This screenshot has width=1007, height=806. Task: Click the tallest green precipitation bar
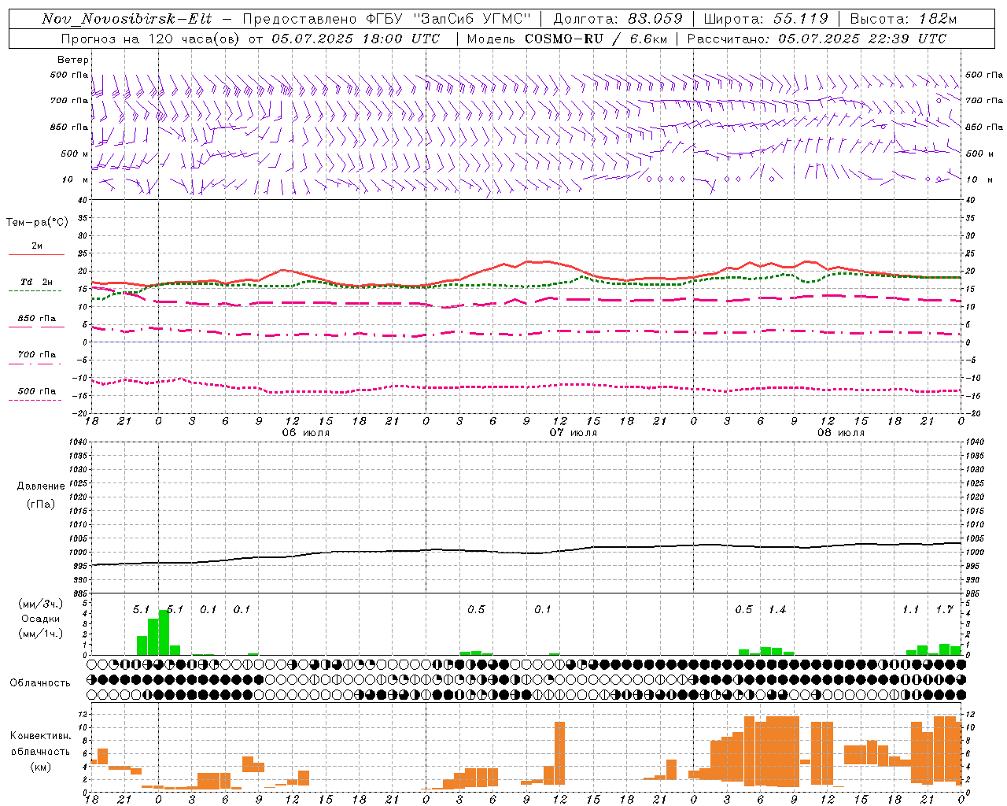pyautogui.click(x=164, y=633)
